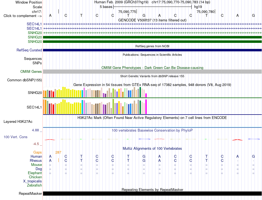Viewport: 262px width, 200px height.
Task: Click the RepeatMasker side label
Action: [30, 193]
